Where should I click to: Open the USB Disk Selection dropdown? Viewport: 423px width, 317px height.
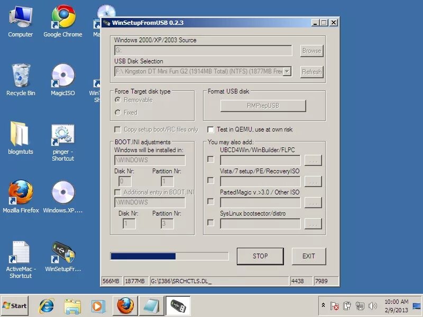coord(286,71)
